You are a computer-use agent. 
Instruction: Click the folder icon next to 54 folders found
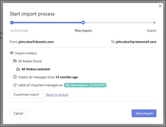tap(15, 61)
